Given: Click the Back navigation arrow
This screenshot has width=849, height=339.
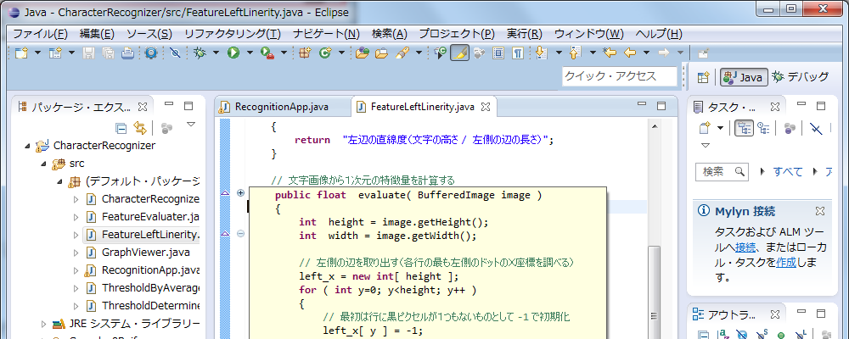Looking at the screenshot, I should pyautogui.click(x=630, y=53).
